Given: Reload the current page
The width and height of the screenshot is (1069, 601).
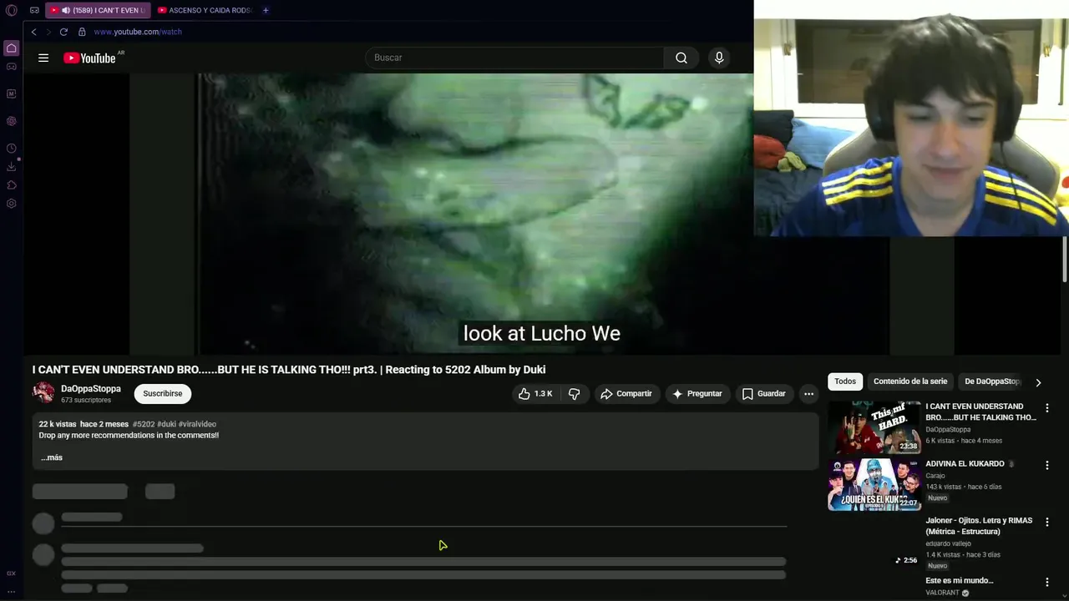Looking at the screenshot, I should tap(63, 32).
